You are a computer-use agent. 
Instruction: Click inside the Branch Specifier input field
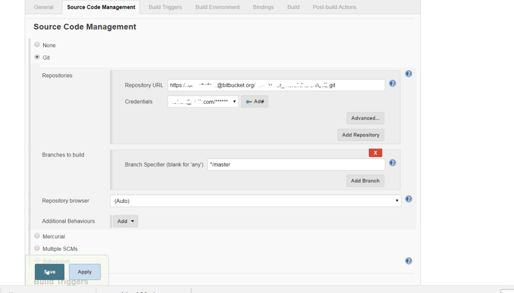coord(296,164)
